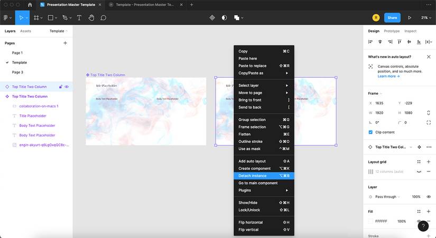436x238 pixels.
Task: Open the distribute spacing dropdown
Action: coord(429,42)
